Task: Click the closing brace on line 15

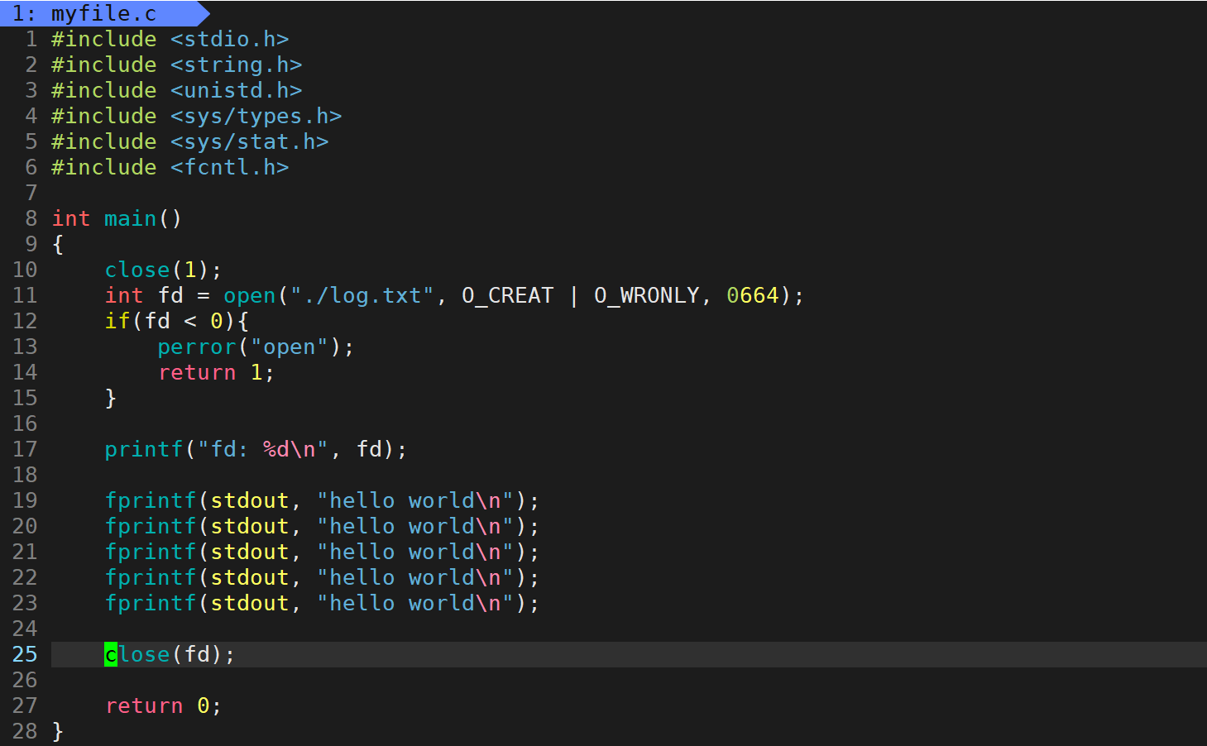Action: click(111, 398)
